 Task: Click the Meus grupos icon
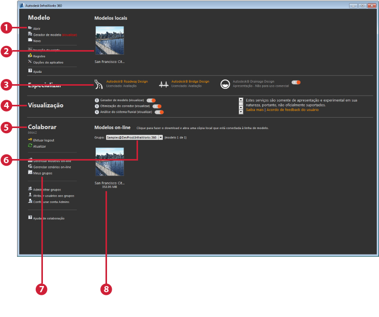30,172
